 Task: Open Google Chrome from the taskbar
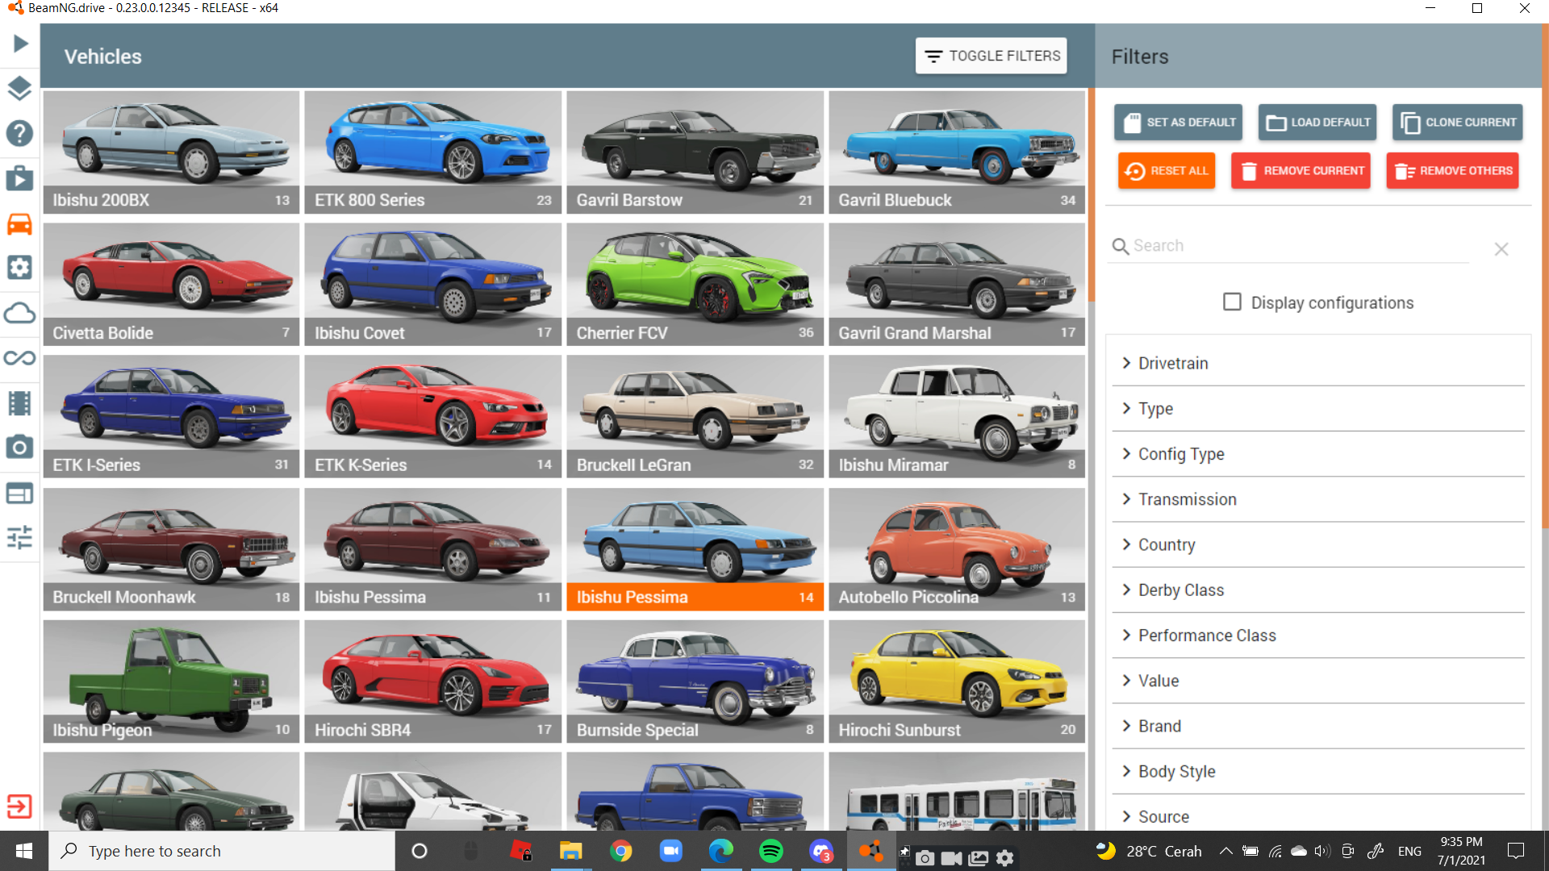(621, 851)
